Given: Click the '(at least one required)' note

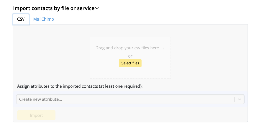Looking at the screenshot, I should [x=121, y=86].
